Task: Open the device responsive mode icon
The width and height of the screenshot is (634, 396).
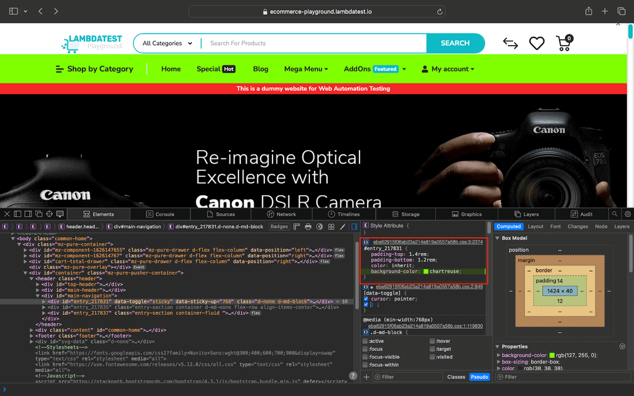Action: click(60, 214)
